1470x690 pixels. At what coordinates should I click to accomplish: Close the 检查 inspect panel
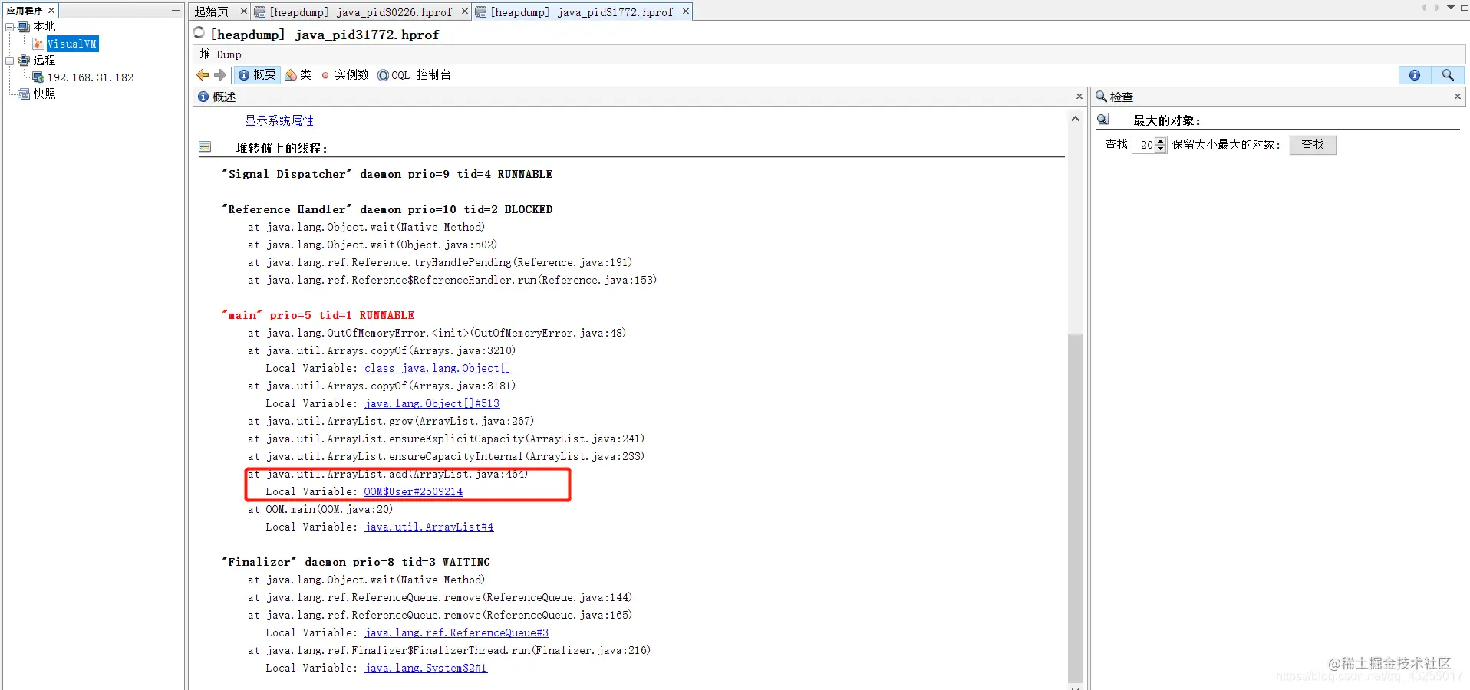click(x=1457, y=97)
